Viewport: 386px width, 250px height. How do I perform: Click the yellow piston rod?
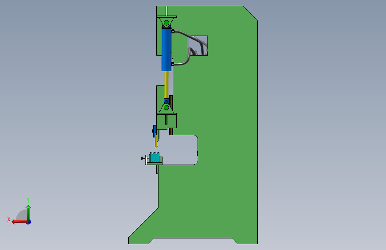pos(167,85)
